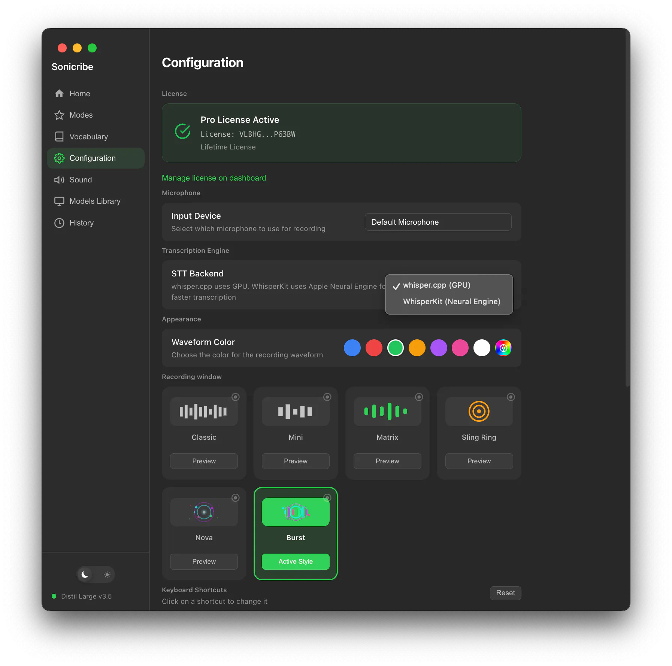Switch to dark mode moon icon
The height and width of the screenshot is (666, 672).
tap(85, 574)
